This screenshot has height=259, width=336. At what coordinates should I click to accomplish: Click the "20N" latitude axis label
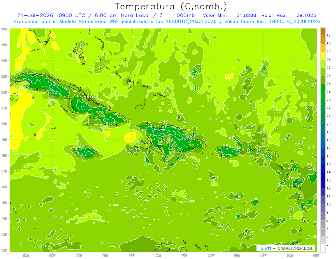[x=4, y=124]
